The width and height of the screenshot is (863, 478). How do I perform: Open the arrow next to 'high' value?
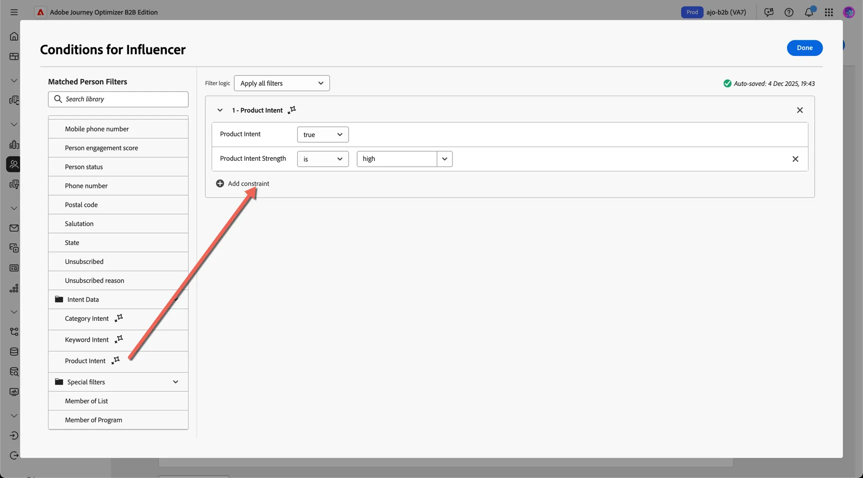[444, 159]
